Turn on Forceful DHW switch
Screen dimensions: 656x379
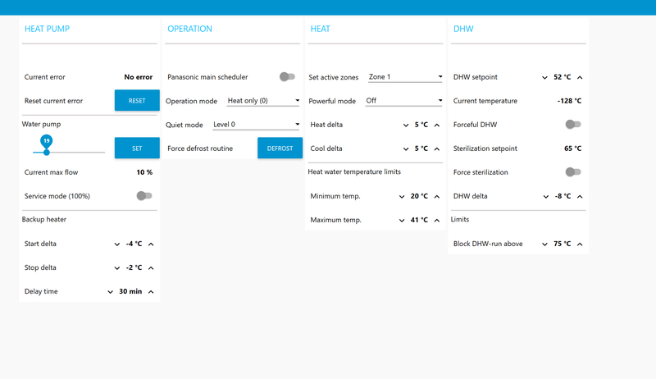coord(572,124)
